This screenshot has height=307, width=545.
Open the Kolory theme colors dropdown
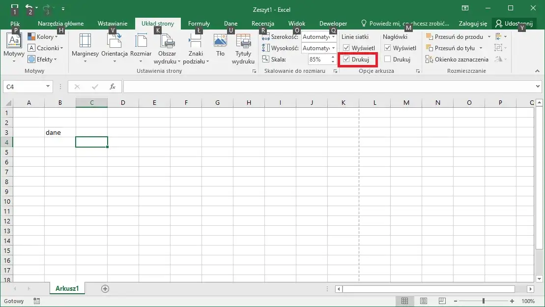(43, 36)
